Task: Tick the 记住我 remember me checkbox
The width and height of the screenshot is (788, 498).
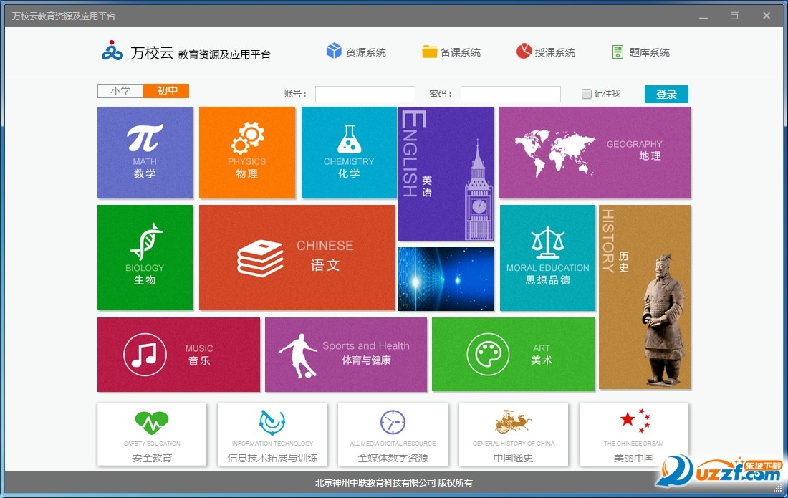Action: tap(587, 94)
